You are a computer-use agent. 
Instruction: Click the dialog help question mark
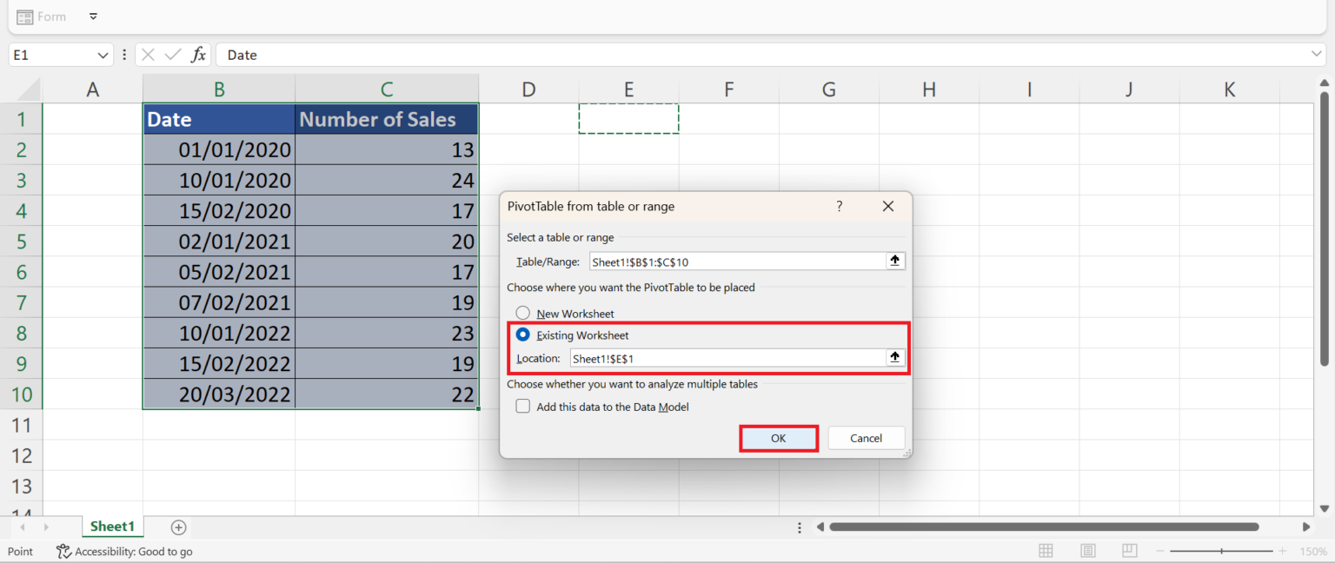click(x=839, y=206)
